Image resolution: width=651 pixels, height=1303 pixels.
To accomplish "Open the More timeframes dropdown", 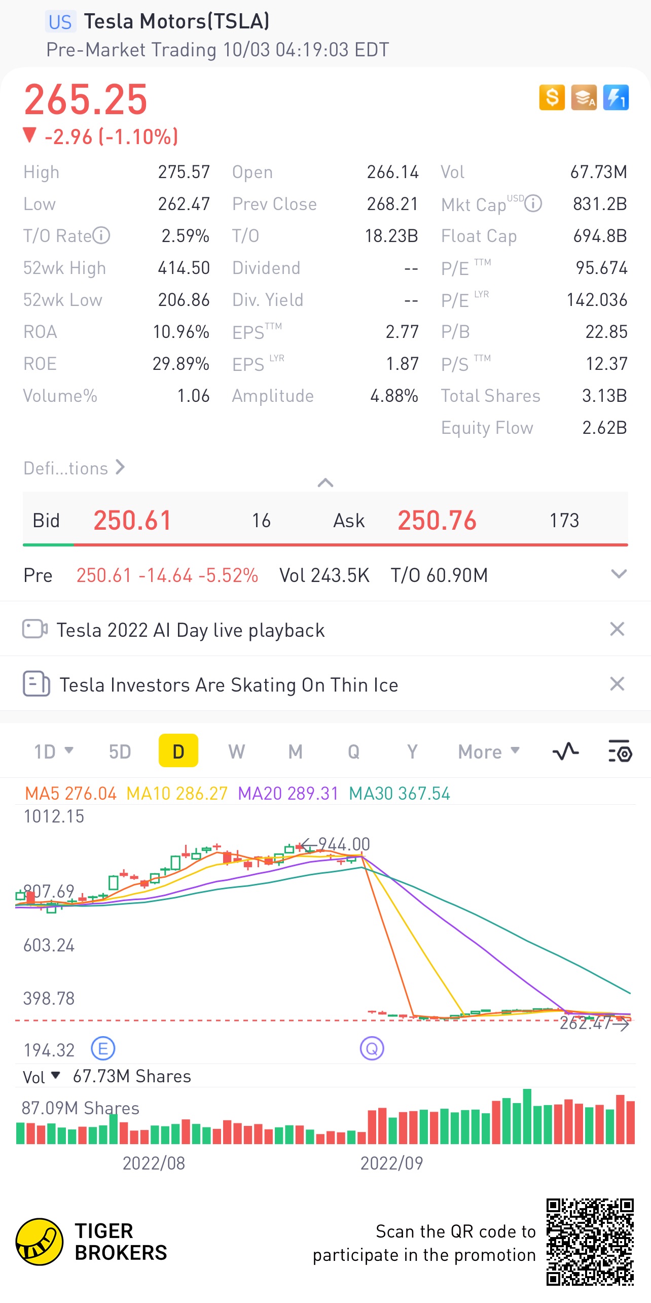I will (x=488, y=751).
